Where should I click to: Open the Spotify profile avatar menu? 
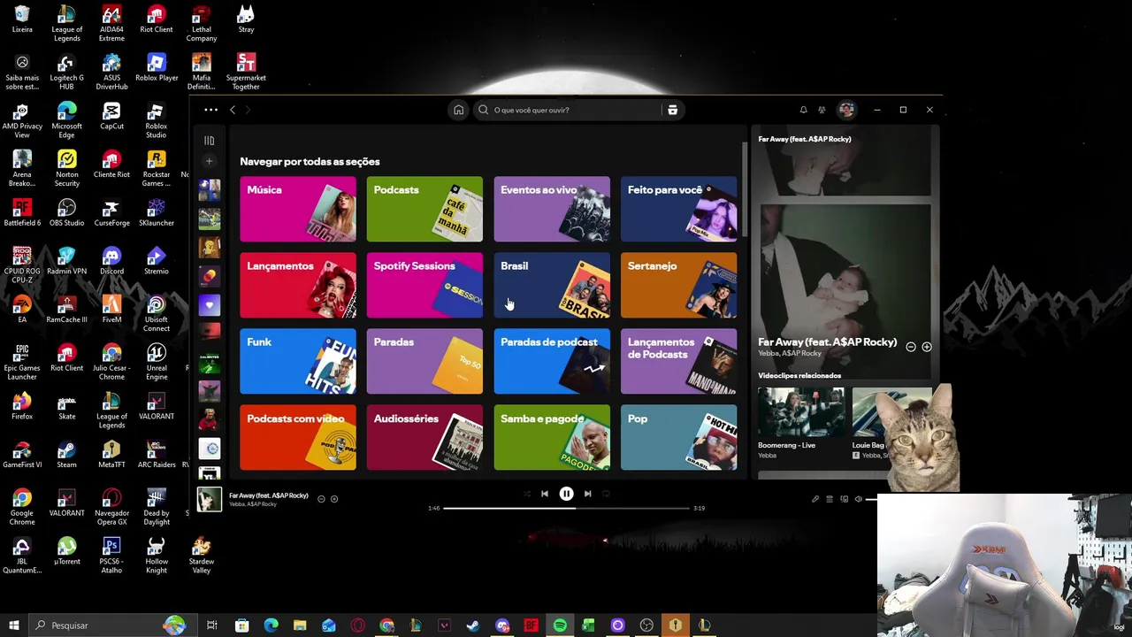pyautogui.click(x=846, y=110)
